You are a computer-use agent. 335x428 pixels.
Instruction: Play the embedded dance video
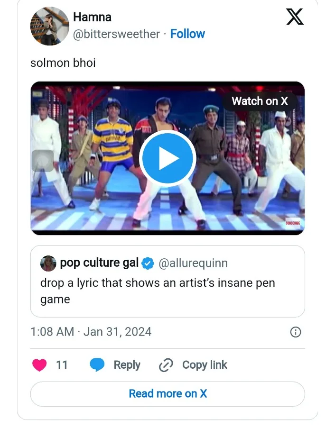pos(167,158)
